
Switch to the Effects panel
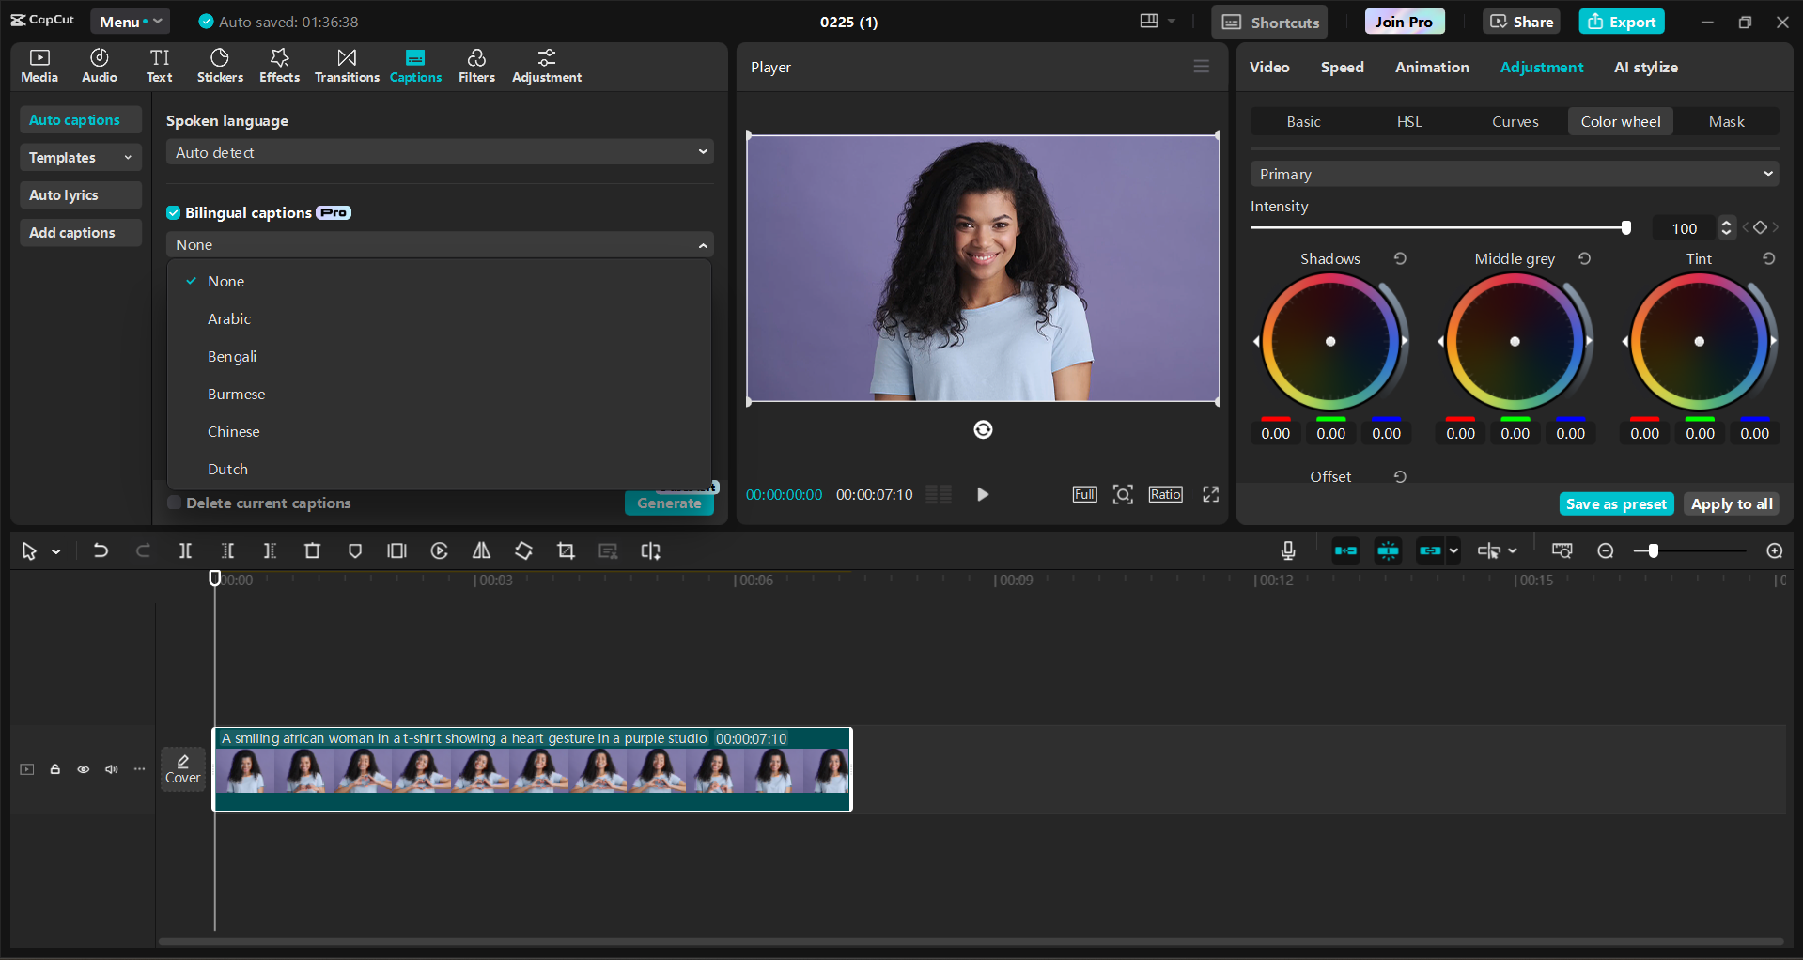click(279, 65)
